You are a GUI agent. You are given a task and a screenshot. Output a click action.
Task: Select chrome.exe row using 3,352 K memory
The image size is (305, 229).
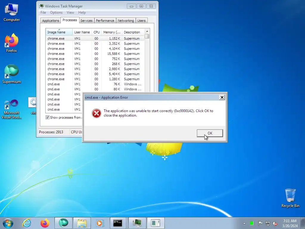(95, 44)
